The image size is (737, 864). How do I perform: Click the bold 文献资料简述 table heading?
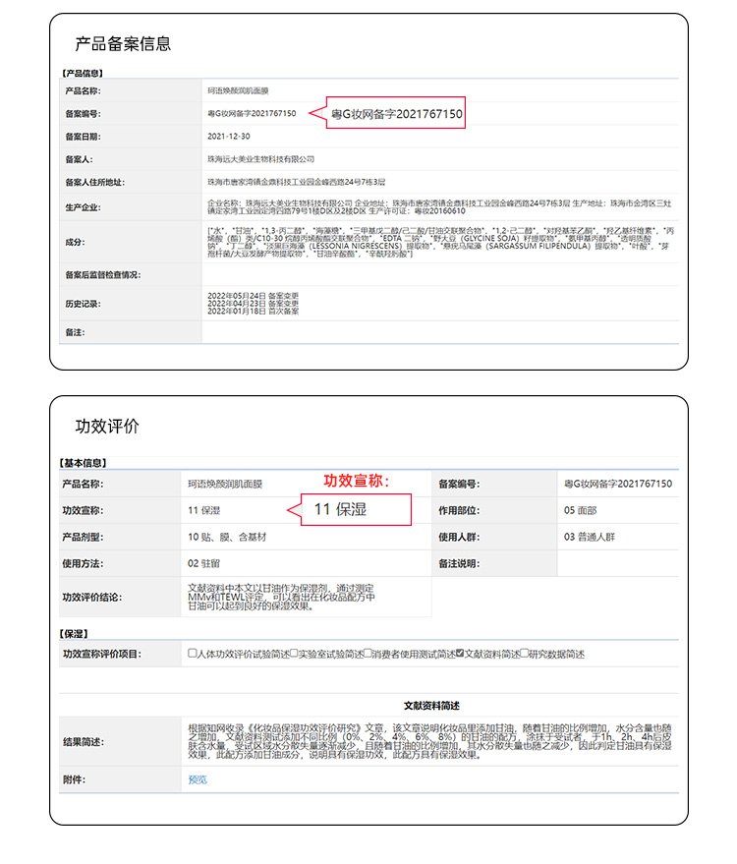click(431, 706)
